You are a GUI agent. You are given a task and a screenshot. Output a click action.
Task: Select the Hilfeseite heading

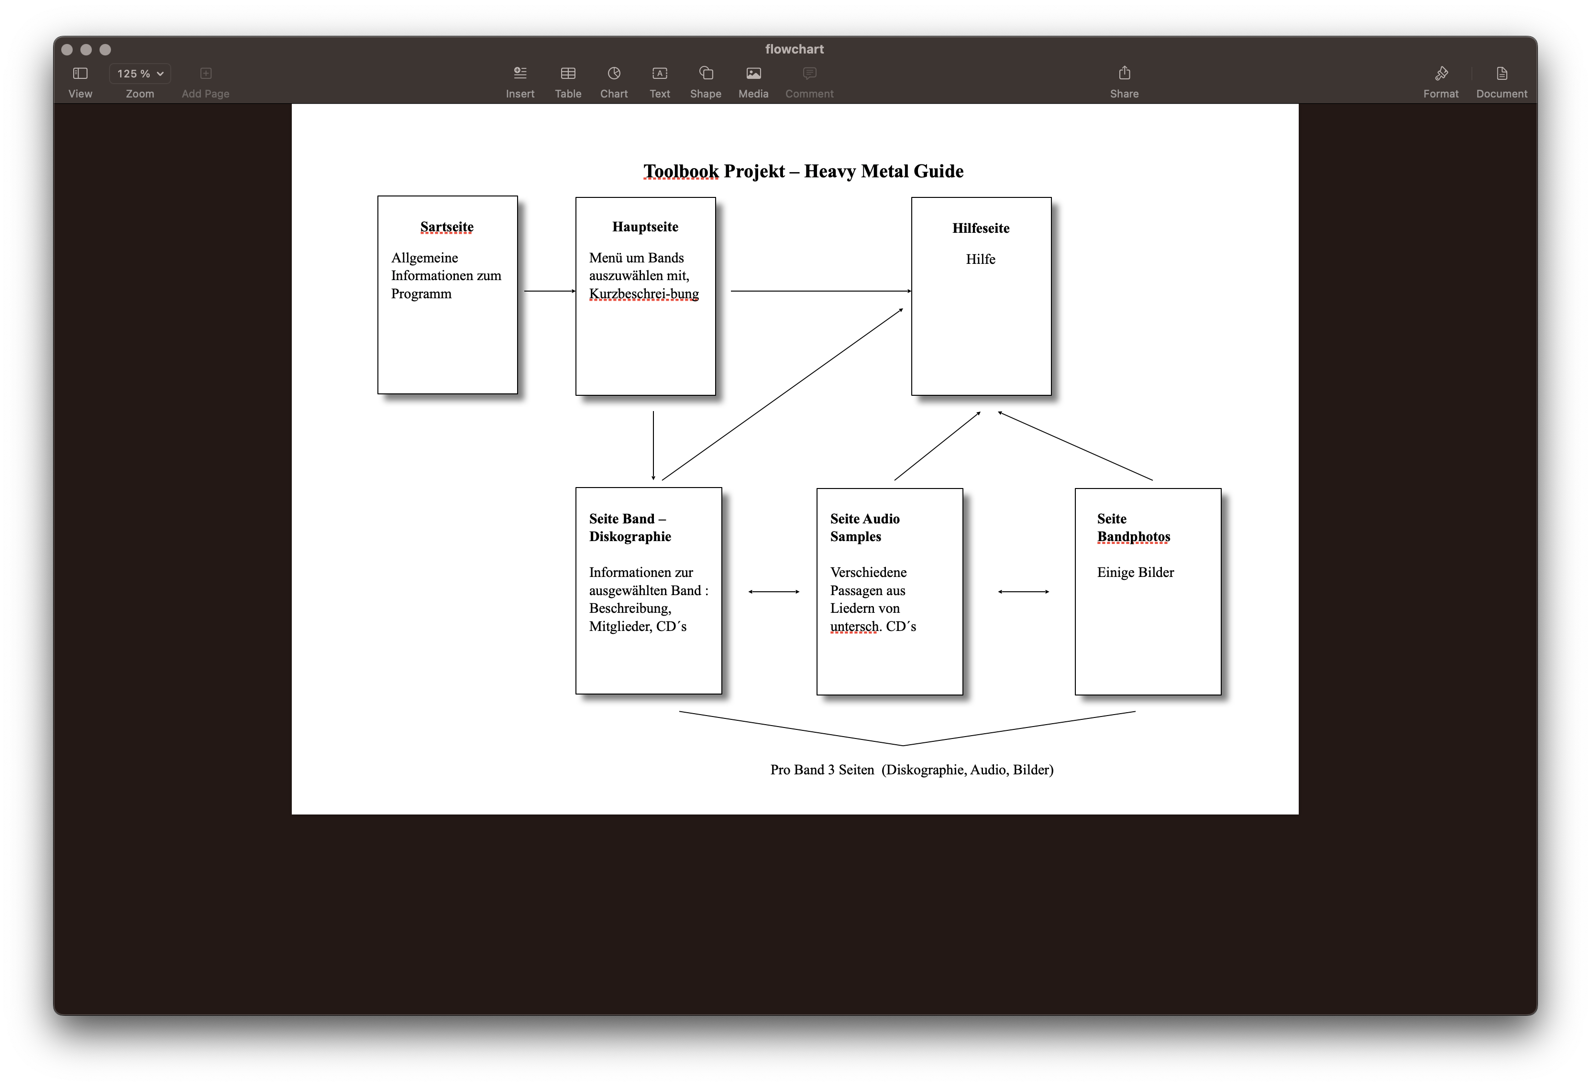[980, 228]
